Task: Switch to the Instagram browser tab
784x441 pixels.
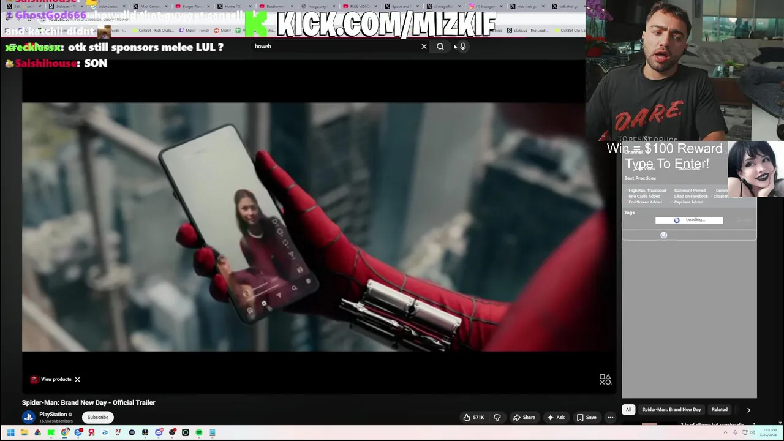Action: click(x=486, y=7)
